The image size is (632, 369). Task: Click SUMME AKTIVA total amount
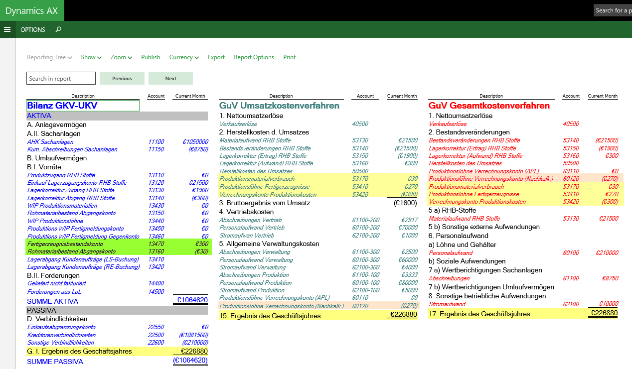click(x=192, y=300)
